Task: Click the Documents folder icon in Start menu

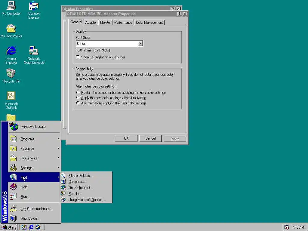Action: 13,158
